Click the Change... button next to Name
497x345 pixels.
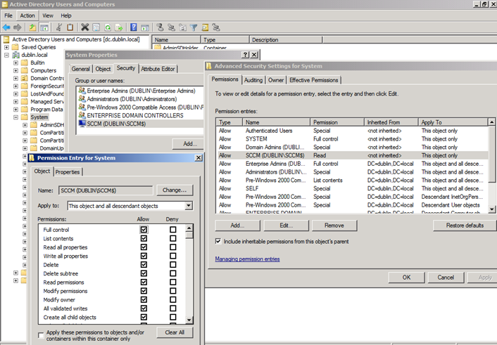pos(175,190)
